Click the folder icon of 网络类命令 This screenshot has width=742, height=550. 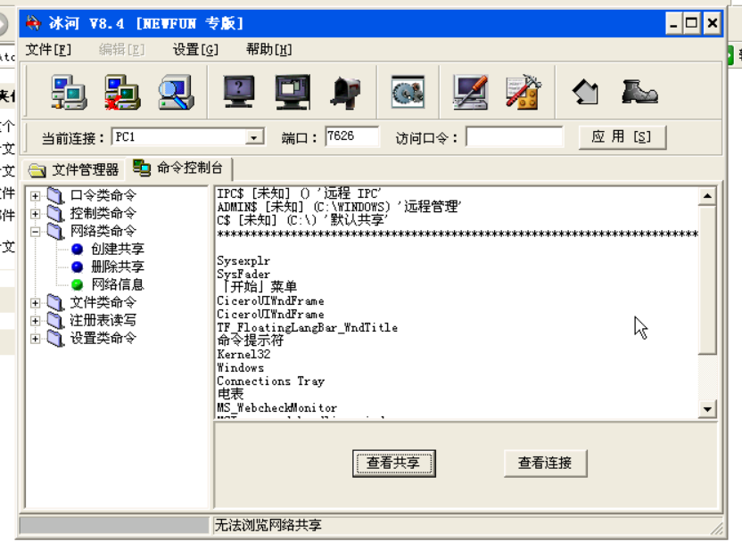click(x=55, y=231)
